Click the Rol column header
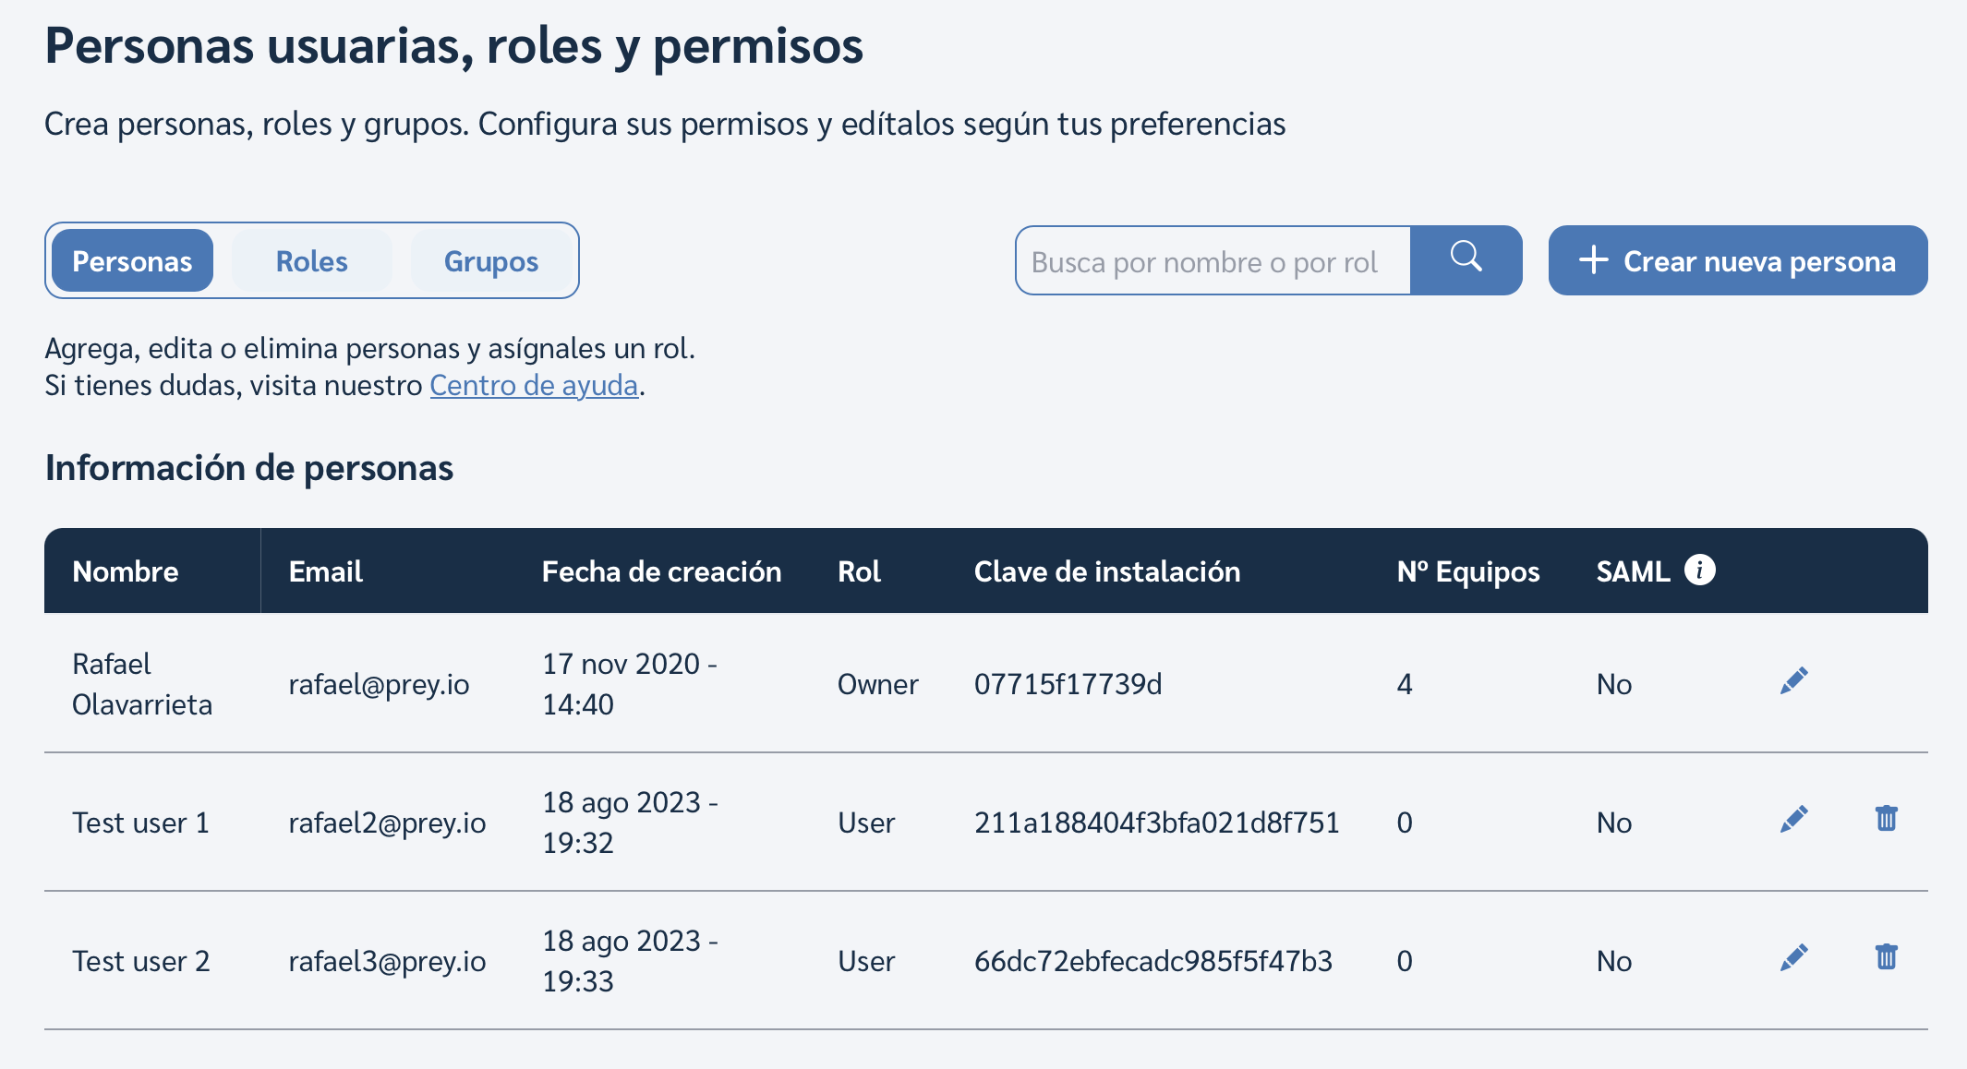Viewport: 1967px width, 1069px height. coord(859,571)
